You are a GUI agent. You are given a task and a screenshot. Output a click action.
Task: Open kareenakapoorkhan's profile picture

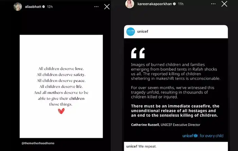point(129,4)
